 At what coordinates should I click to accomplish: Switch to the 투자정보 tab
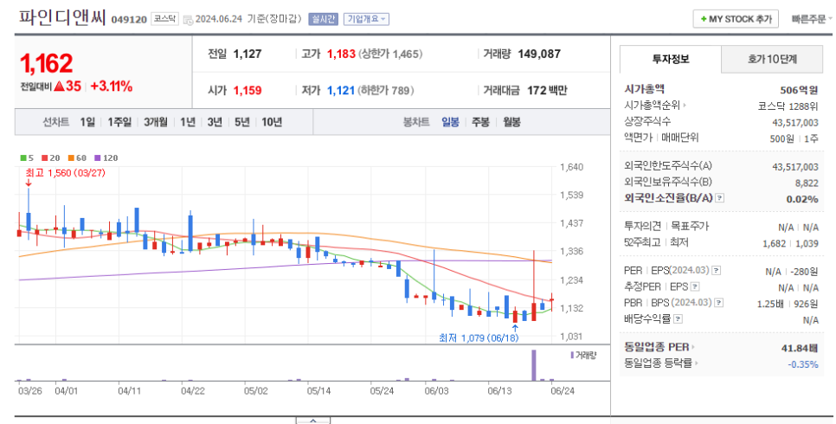[x=671, y=59]
